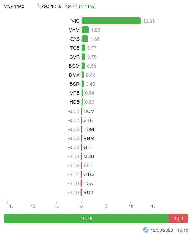Click the refresh icon beside the timestamp
192x236 pixels.
pos(146,230)
